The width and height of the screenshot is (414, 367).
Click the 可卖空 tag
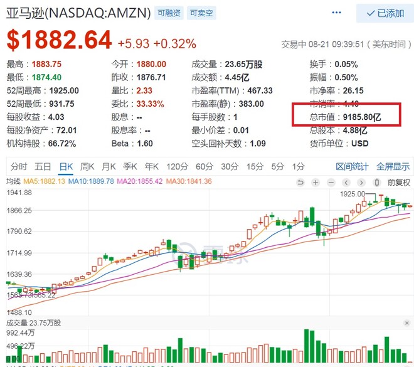coord(201,13)
